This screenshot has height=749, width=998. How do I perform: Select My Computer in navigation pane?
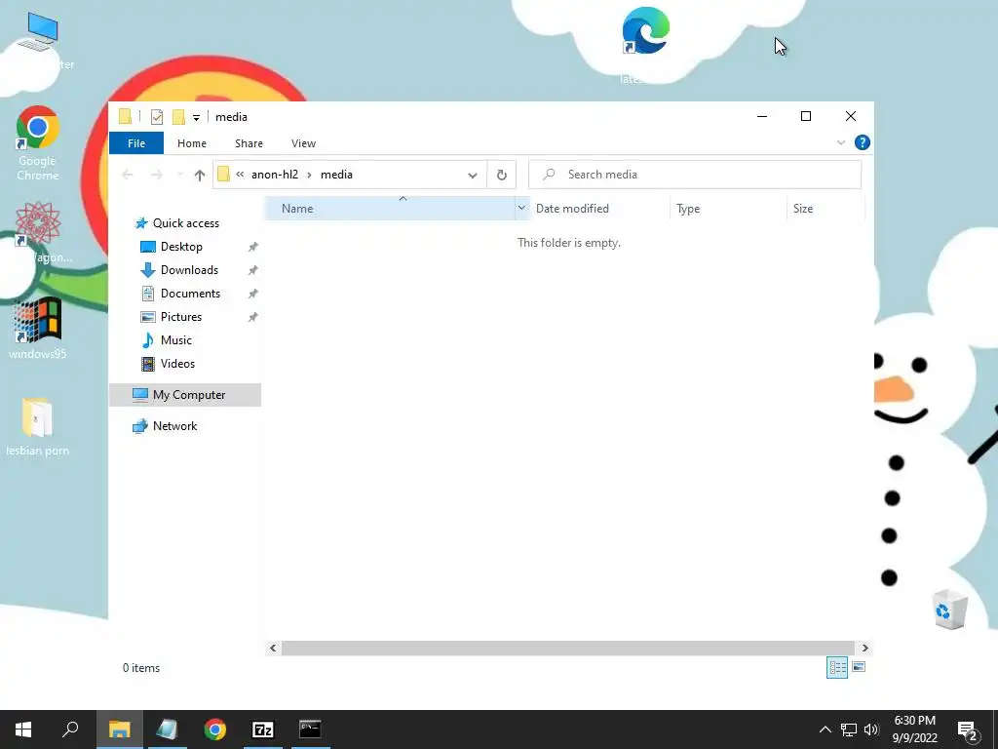(185, 395)
